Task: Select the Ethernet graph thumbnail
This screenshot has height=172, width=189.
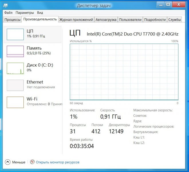Action: (15, 85)
